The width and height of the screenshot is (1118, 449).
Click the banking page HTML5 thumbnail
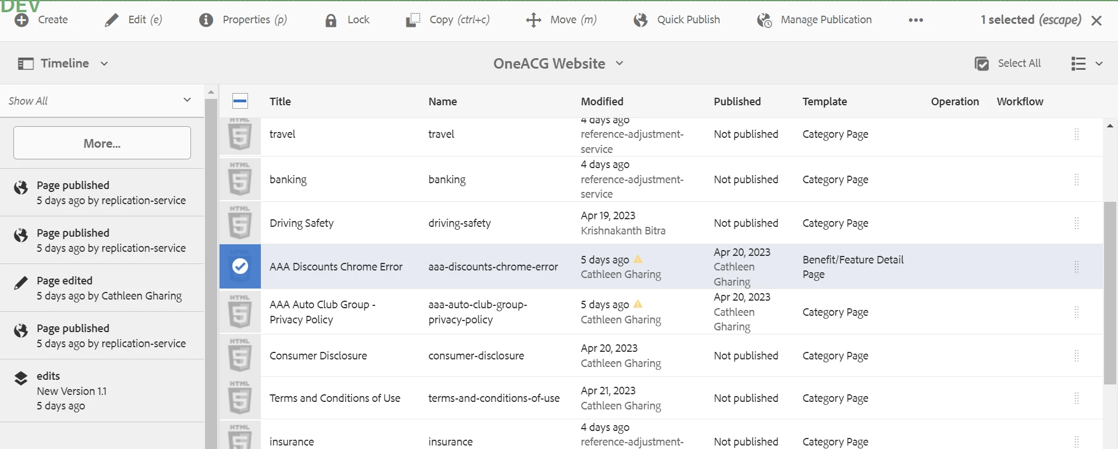point(240,179)
